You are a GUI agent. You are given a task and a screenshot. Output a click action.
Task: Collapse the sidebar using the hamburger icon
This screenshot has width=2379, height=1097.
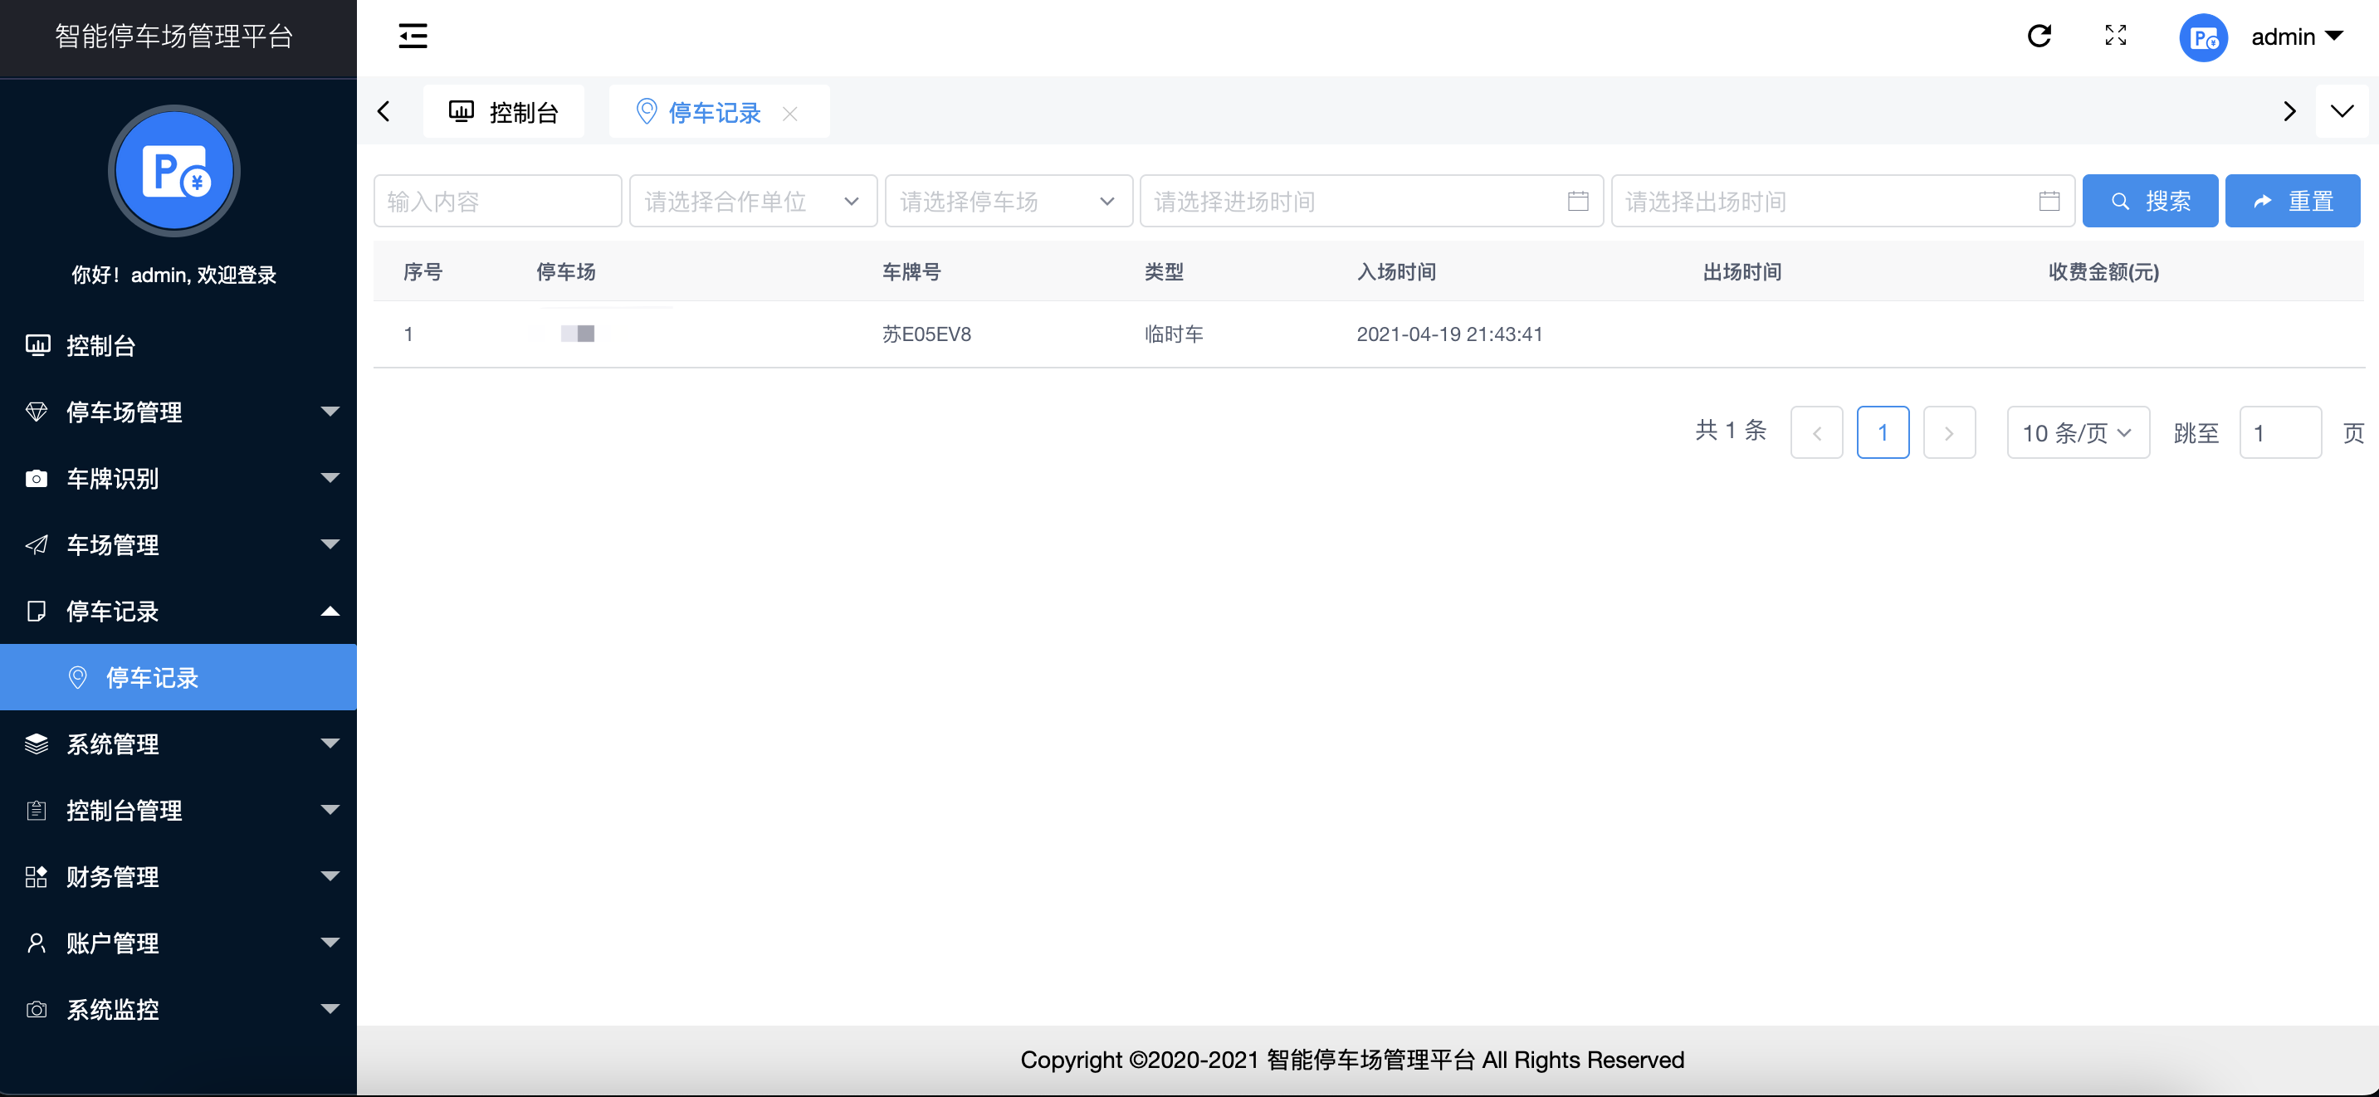[412, 36]
